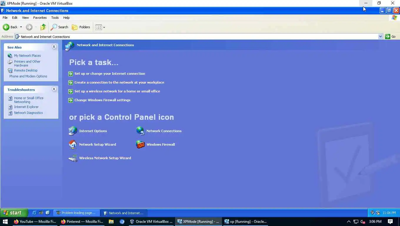
Task: Switch to YouTube Mozilla Firefox taskbar window
Action: click(35, 222)
